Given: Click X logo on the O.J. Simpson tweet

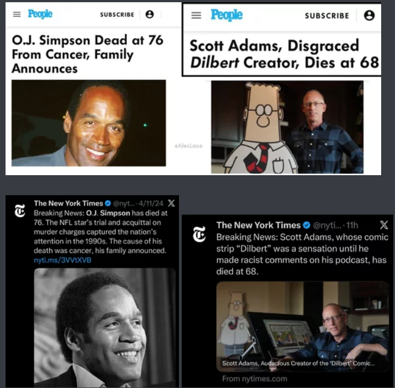Looking at the screenshot, I should (171, 203).
